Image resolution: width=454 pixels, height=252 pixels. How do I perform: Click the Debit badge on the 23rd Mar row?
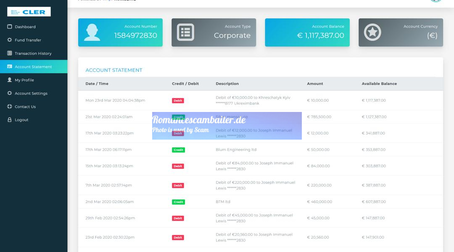(x=178, y=101)
